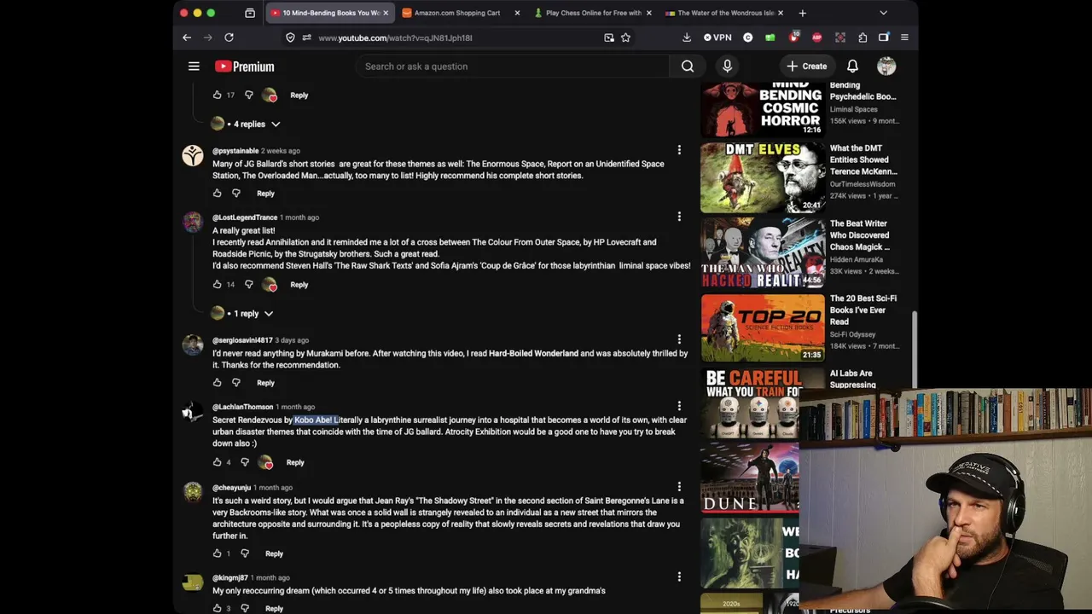Reply to @cheayunju's comment
Image resolution: width=1092 pixels, height=614 pixels.
[x=274, y=553]
